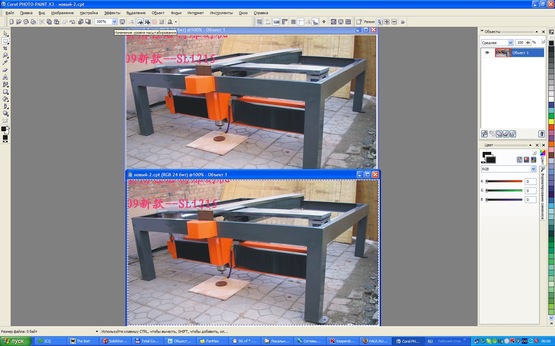Click the red R channel slider
Screen dimensions: 555x346
point(504,181)
